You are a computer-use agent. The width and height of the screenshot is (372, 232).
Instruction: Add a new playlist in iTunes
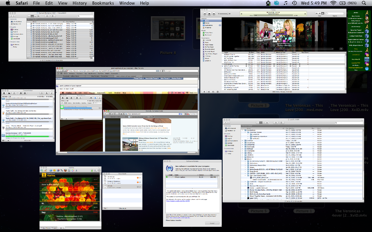click(x=204, y=92)
